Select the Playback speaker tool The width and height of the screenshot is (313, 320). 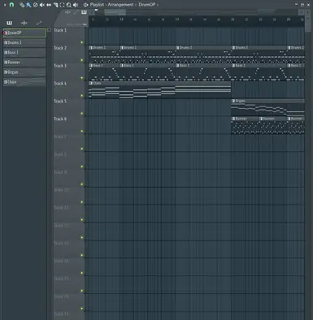(76, 5)
